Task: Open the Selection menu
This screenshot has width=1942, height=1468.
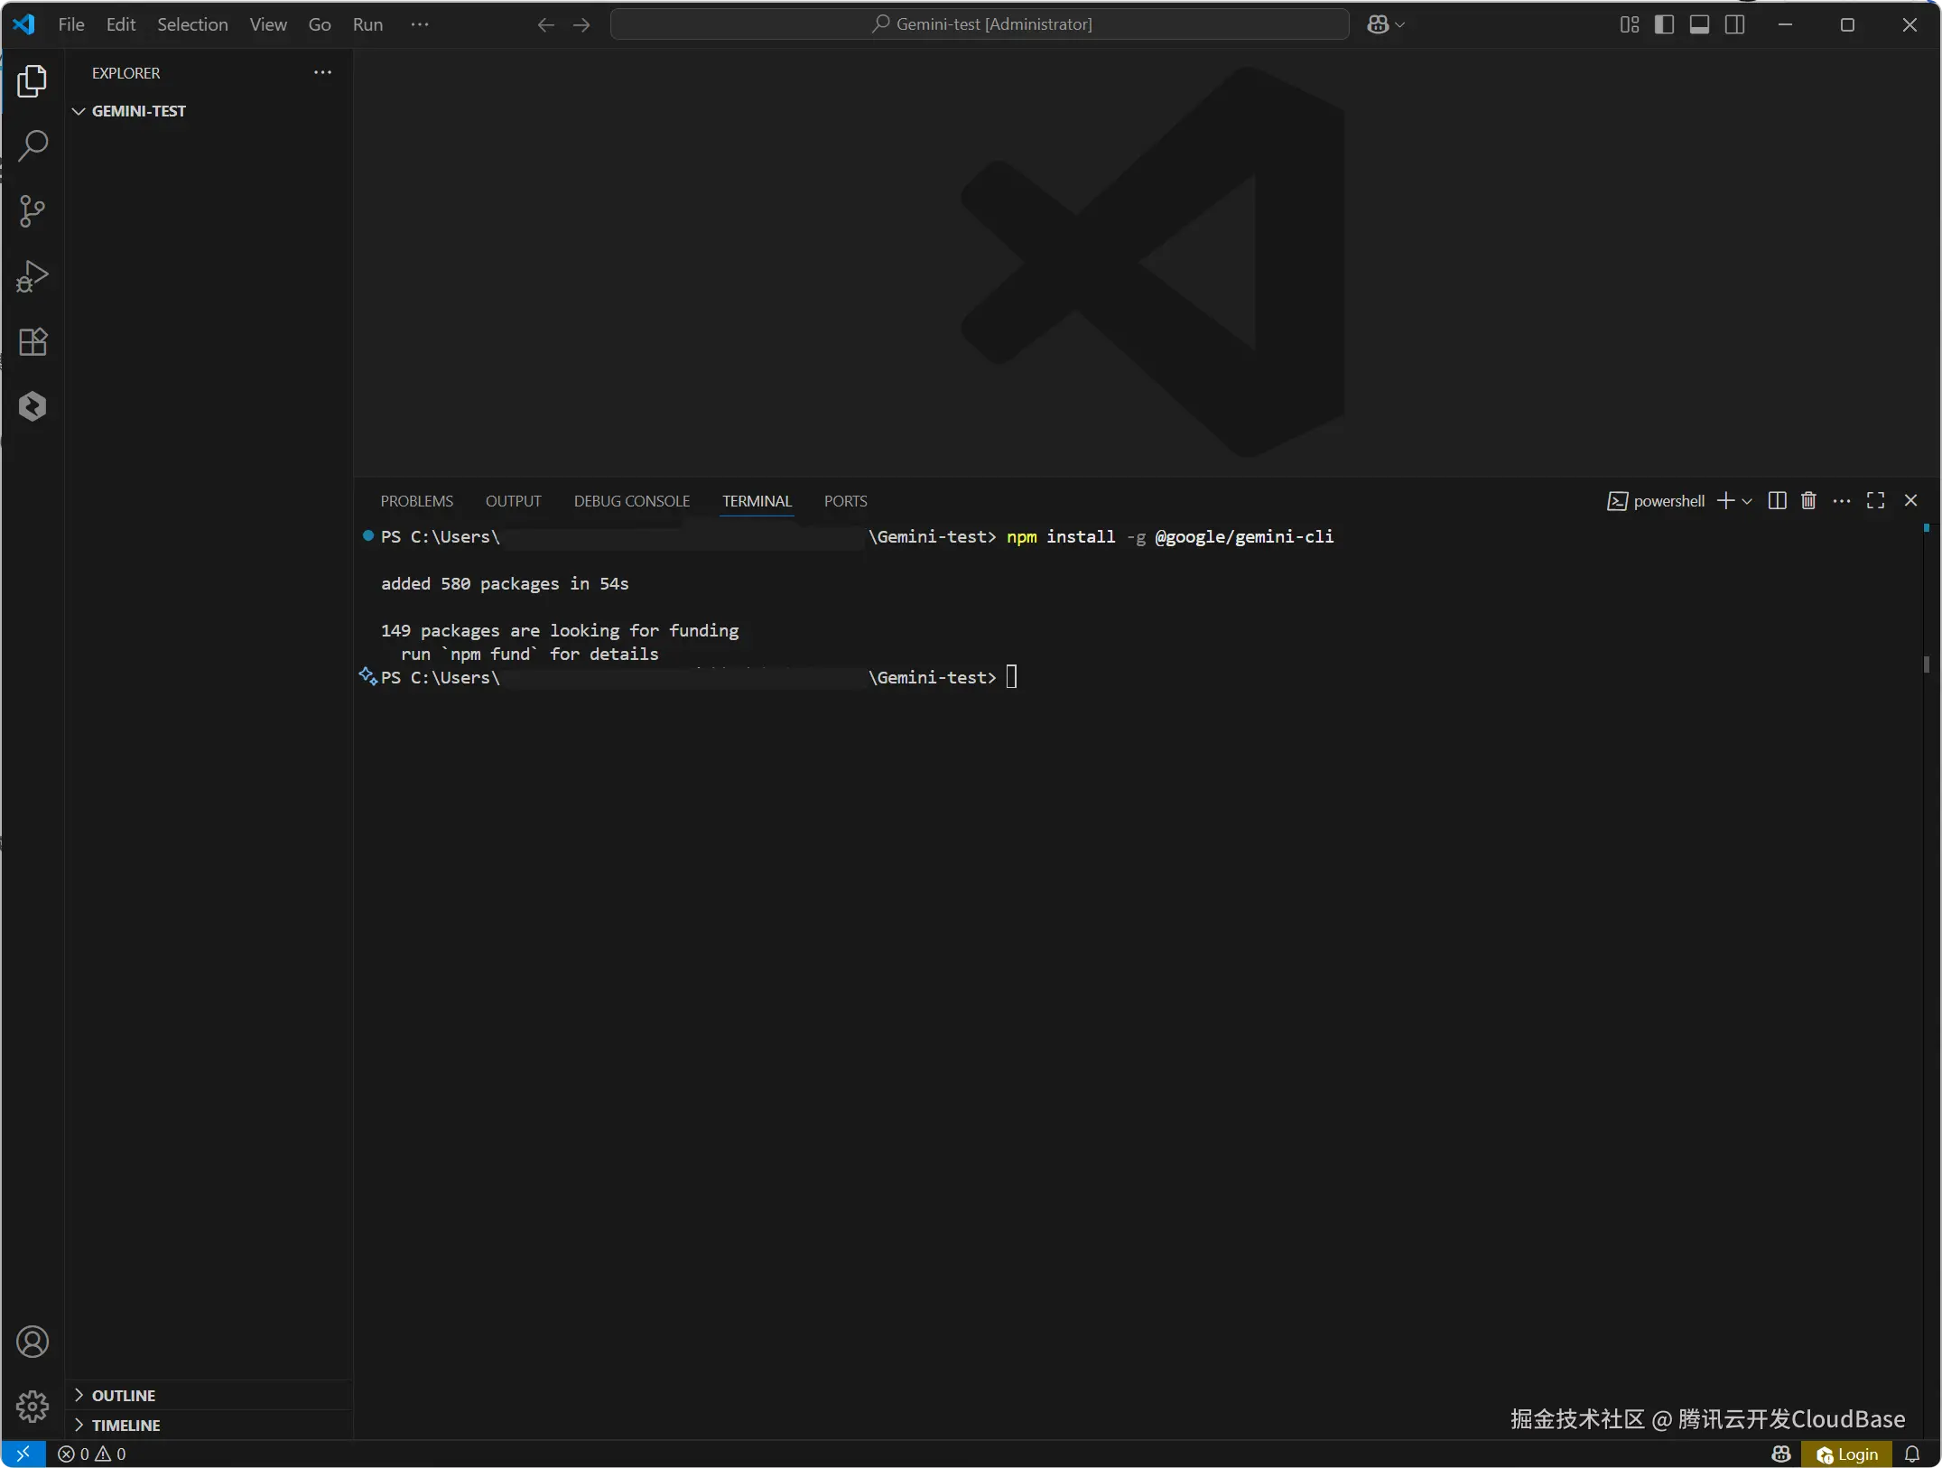Action: (192, 24)
